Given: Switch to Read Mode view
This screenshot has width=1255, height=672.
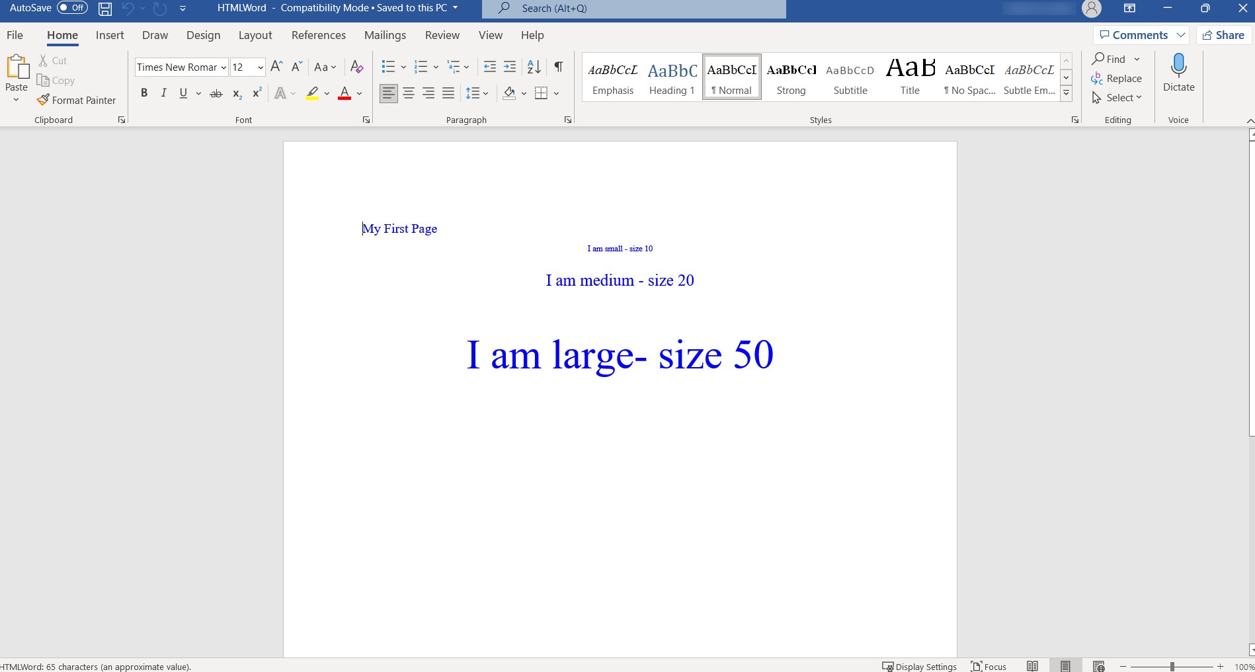Looking at the screenshot, I should coord(1032,666).
